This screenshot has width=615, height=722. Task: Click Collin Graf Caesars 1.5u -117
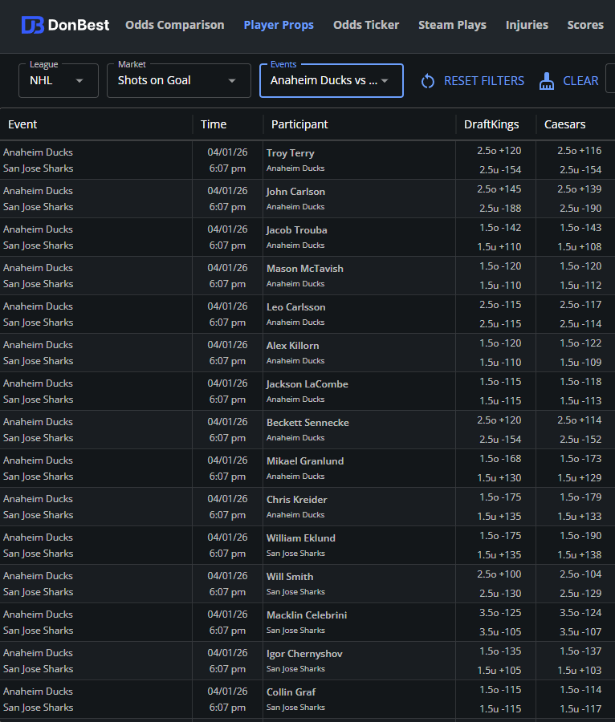tap(580, 709)
